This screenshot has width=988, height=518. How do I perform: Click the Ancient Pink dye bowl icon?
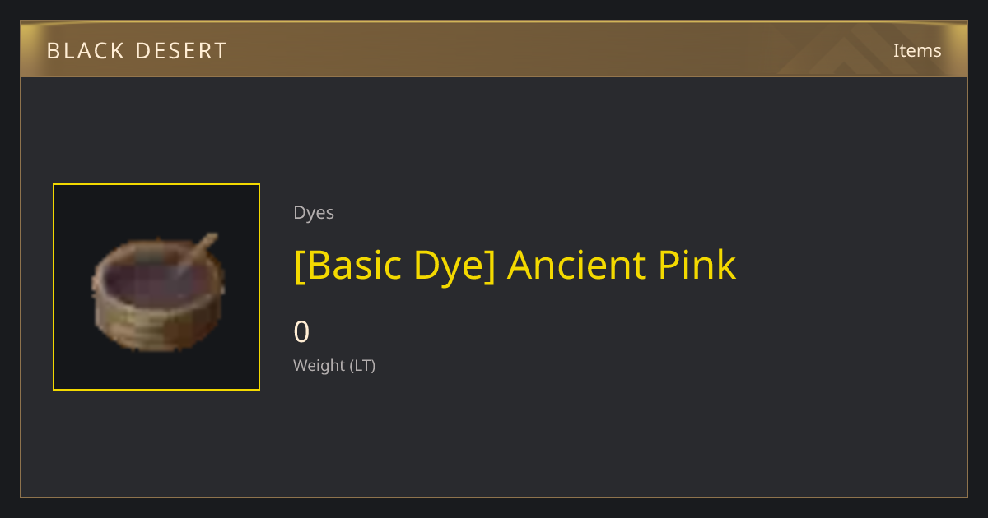click(156, 292)
